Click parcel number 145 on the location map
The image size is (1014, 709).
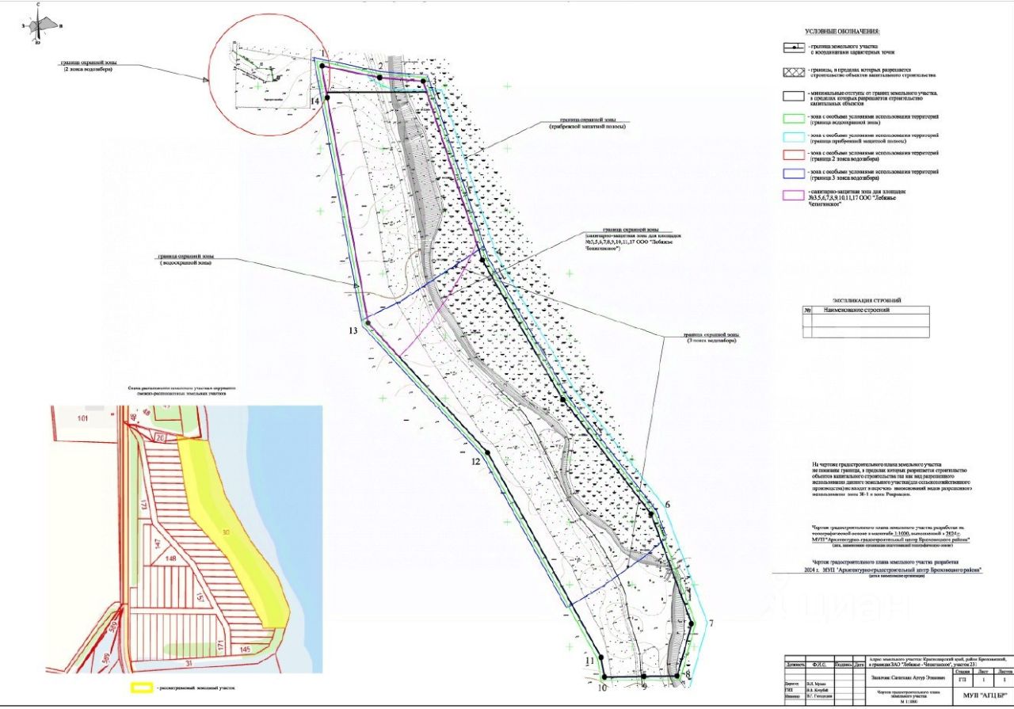(244, 650)
